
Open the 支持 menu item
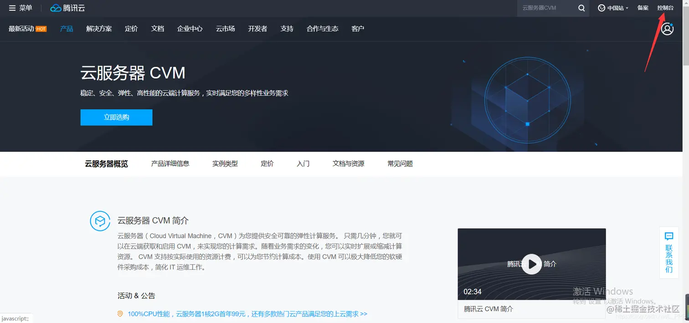287,29
